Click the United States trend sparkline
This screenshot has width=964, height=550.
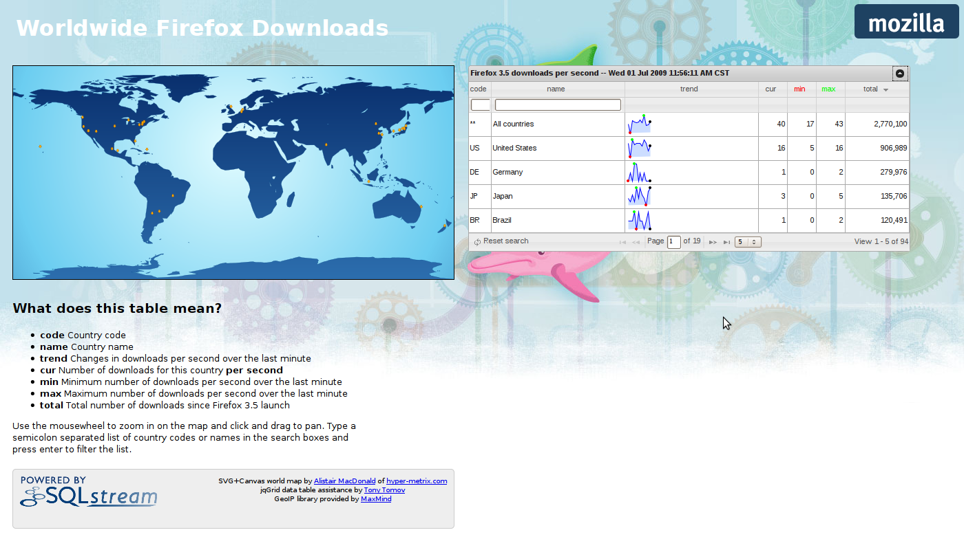click(640, 148)
